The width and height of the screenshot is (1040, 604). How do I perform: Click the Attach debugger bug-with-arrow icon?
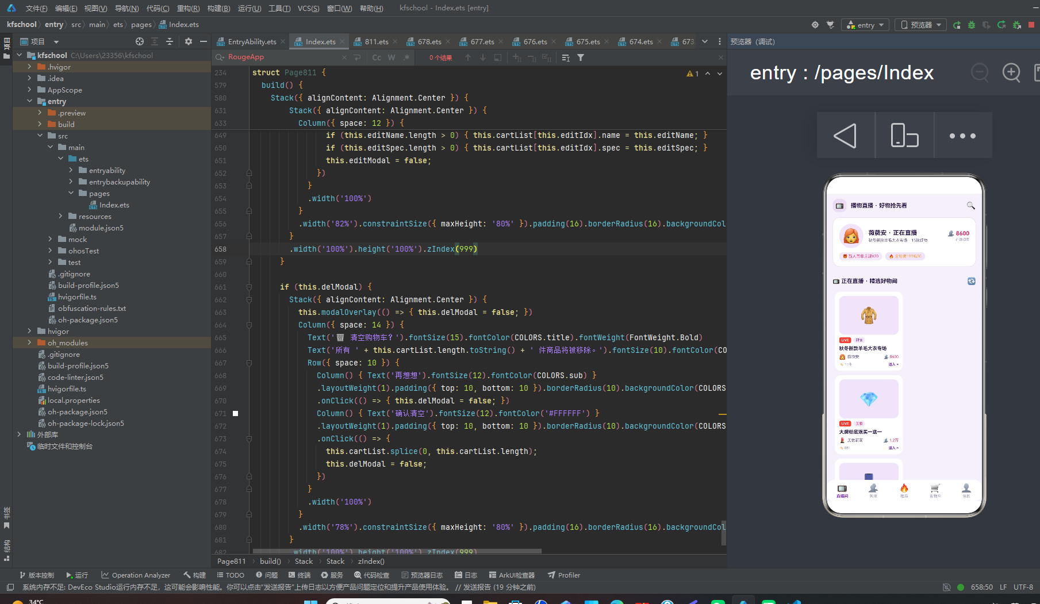[x=1016, y=25]
